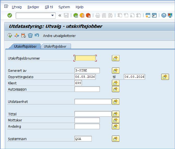Open the System menu
The image size is (175, 149).
click(64, 7)
